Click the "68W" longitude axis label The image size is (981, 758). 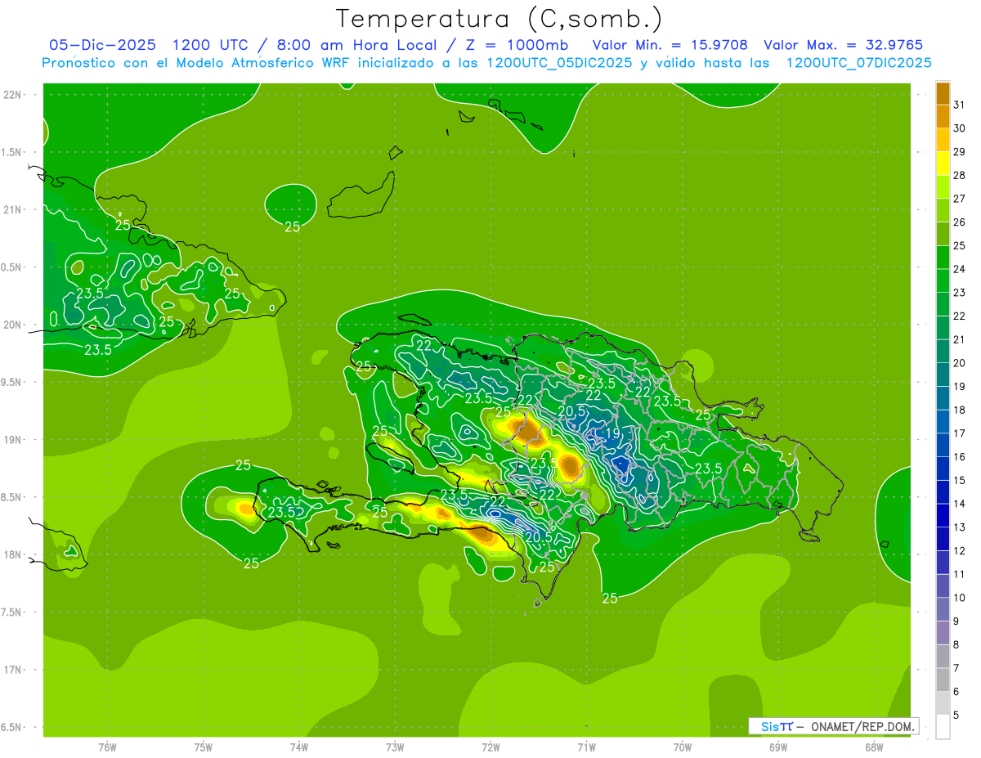tap(874, 747)
